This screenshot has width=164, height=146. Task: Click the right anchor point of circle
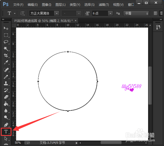pos(98,81)
